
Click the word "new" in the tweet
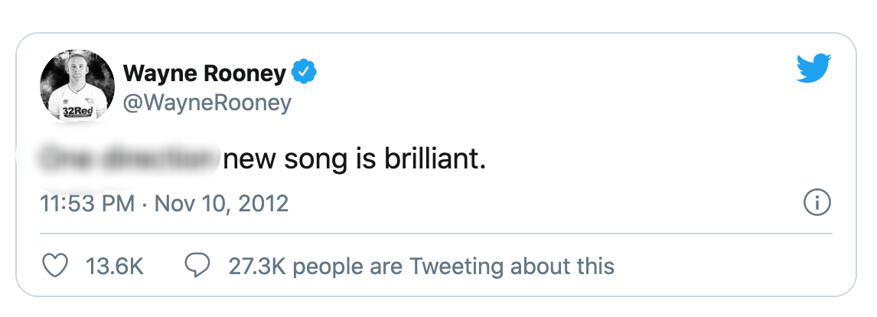click(249, 161)
